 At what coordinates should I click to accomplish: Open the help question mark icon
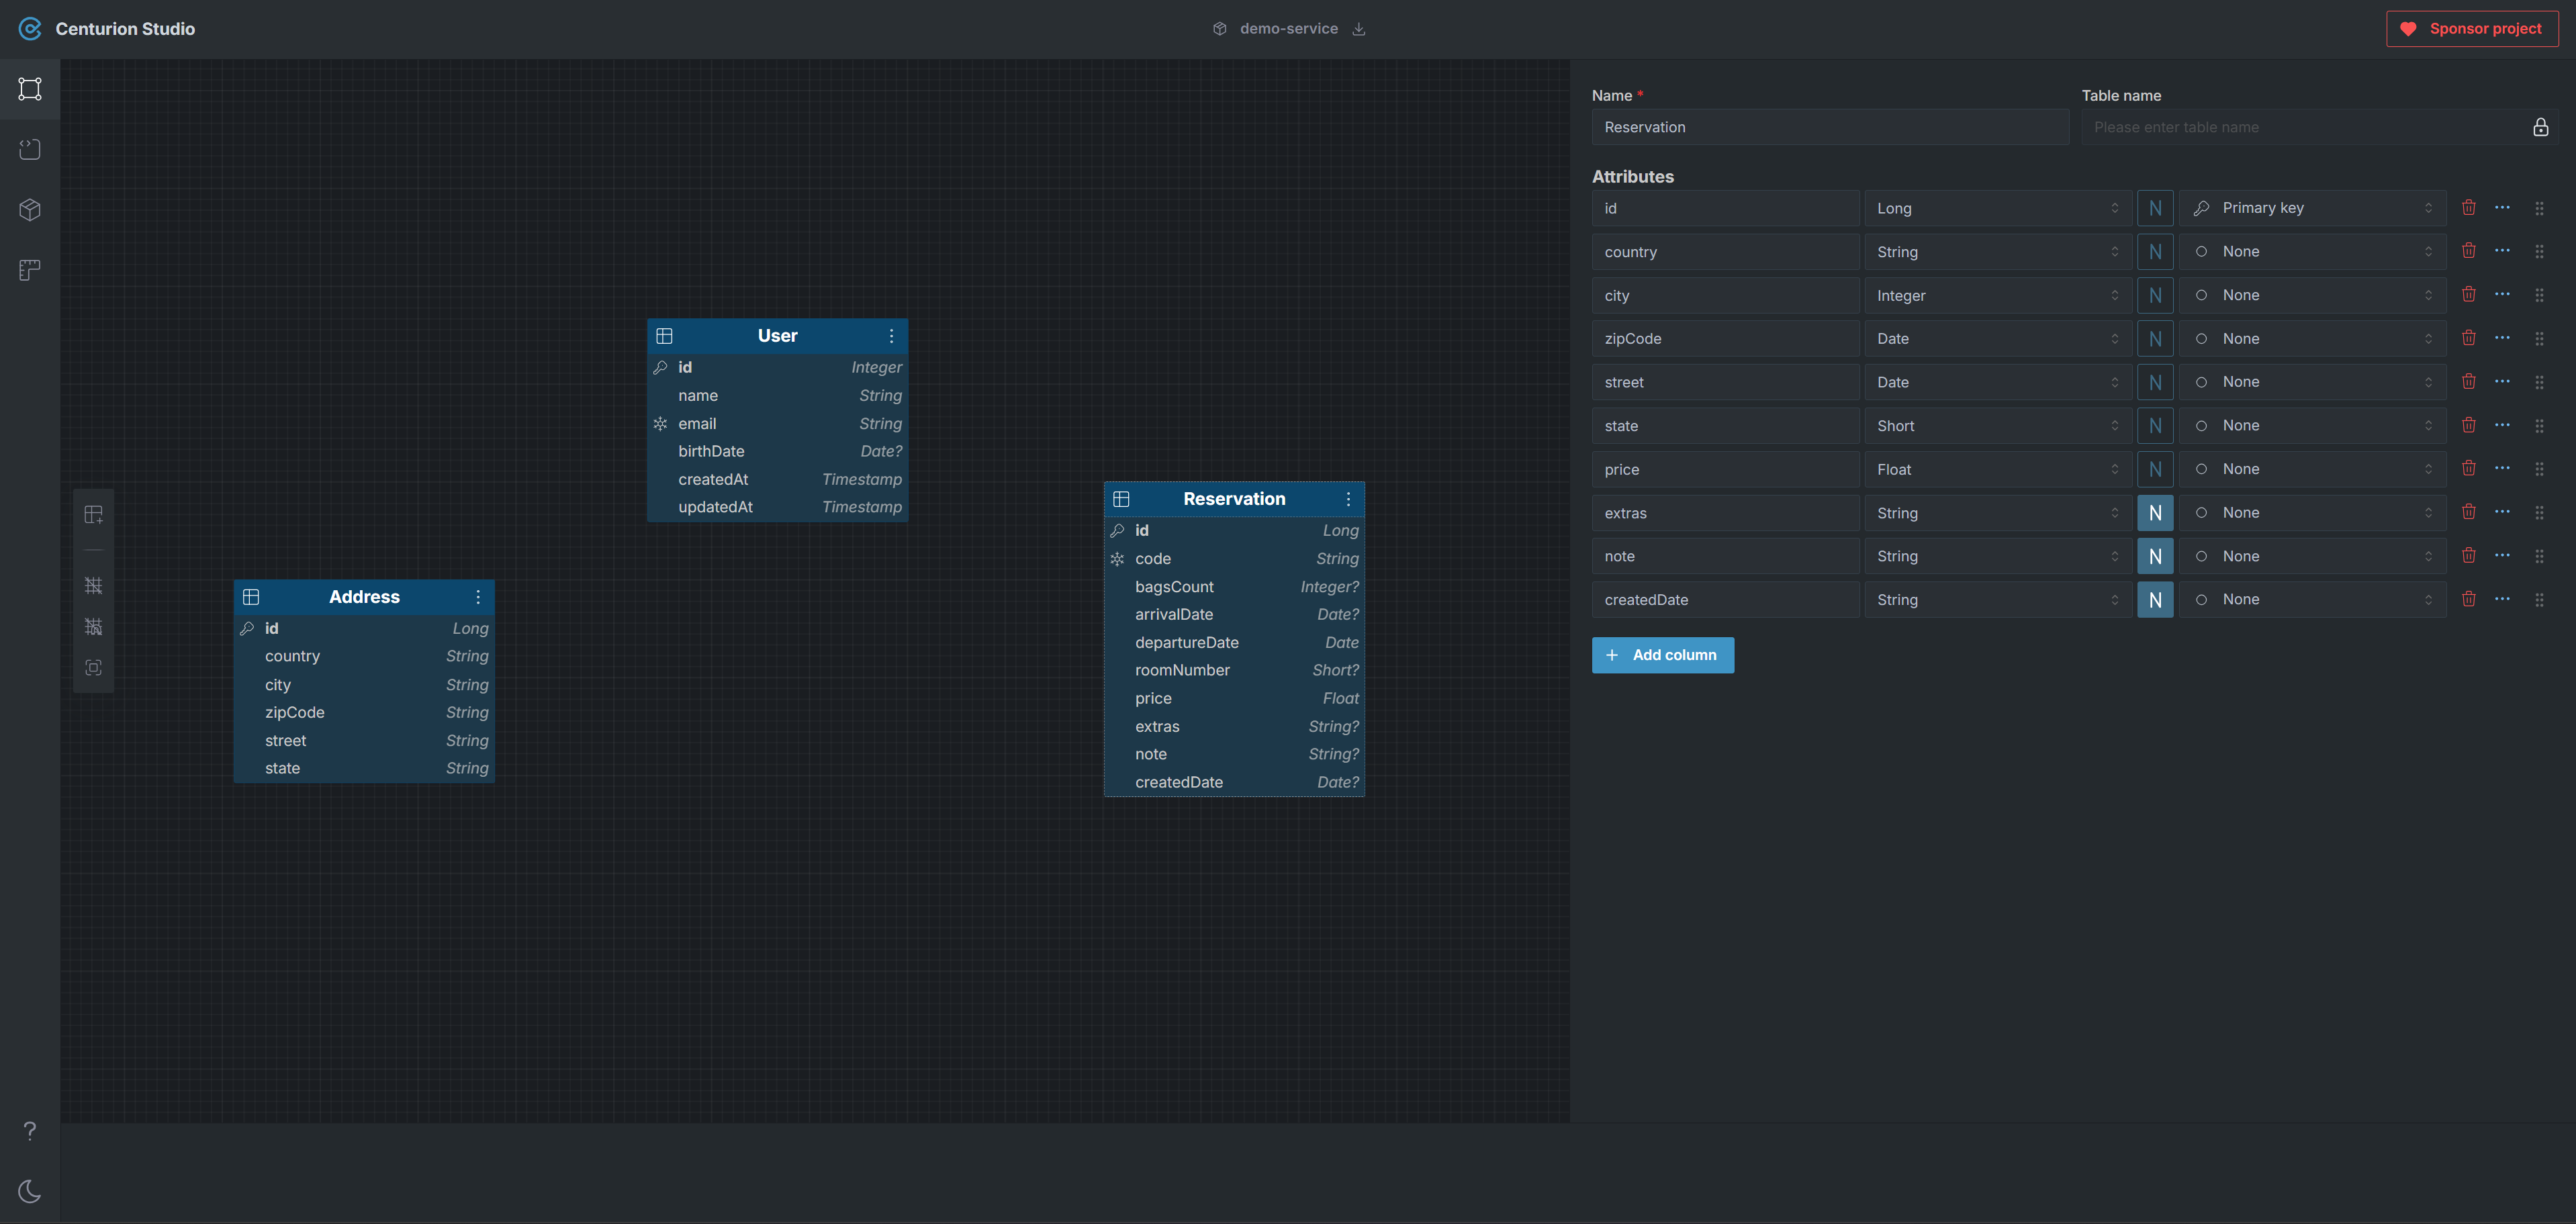(x=30, y=1131)
